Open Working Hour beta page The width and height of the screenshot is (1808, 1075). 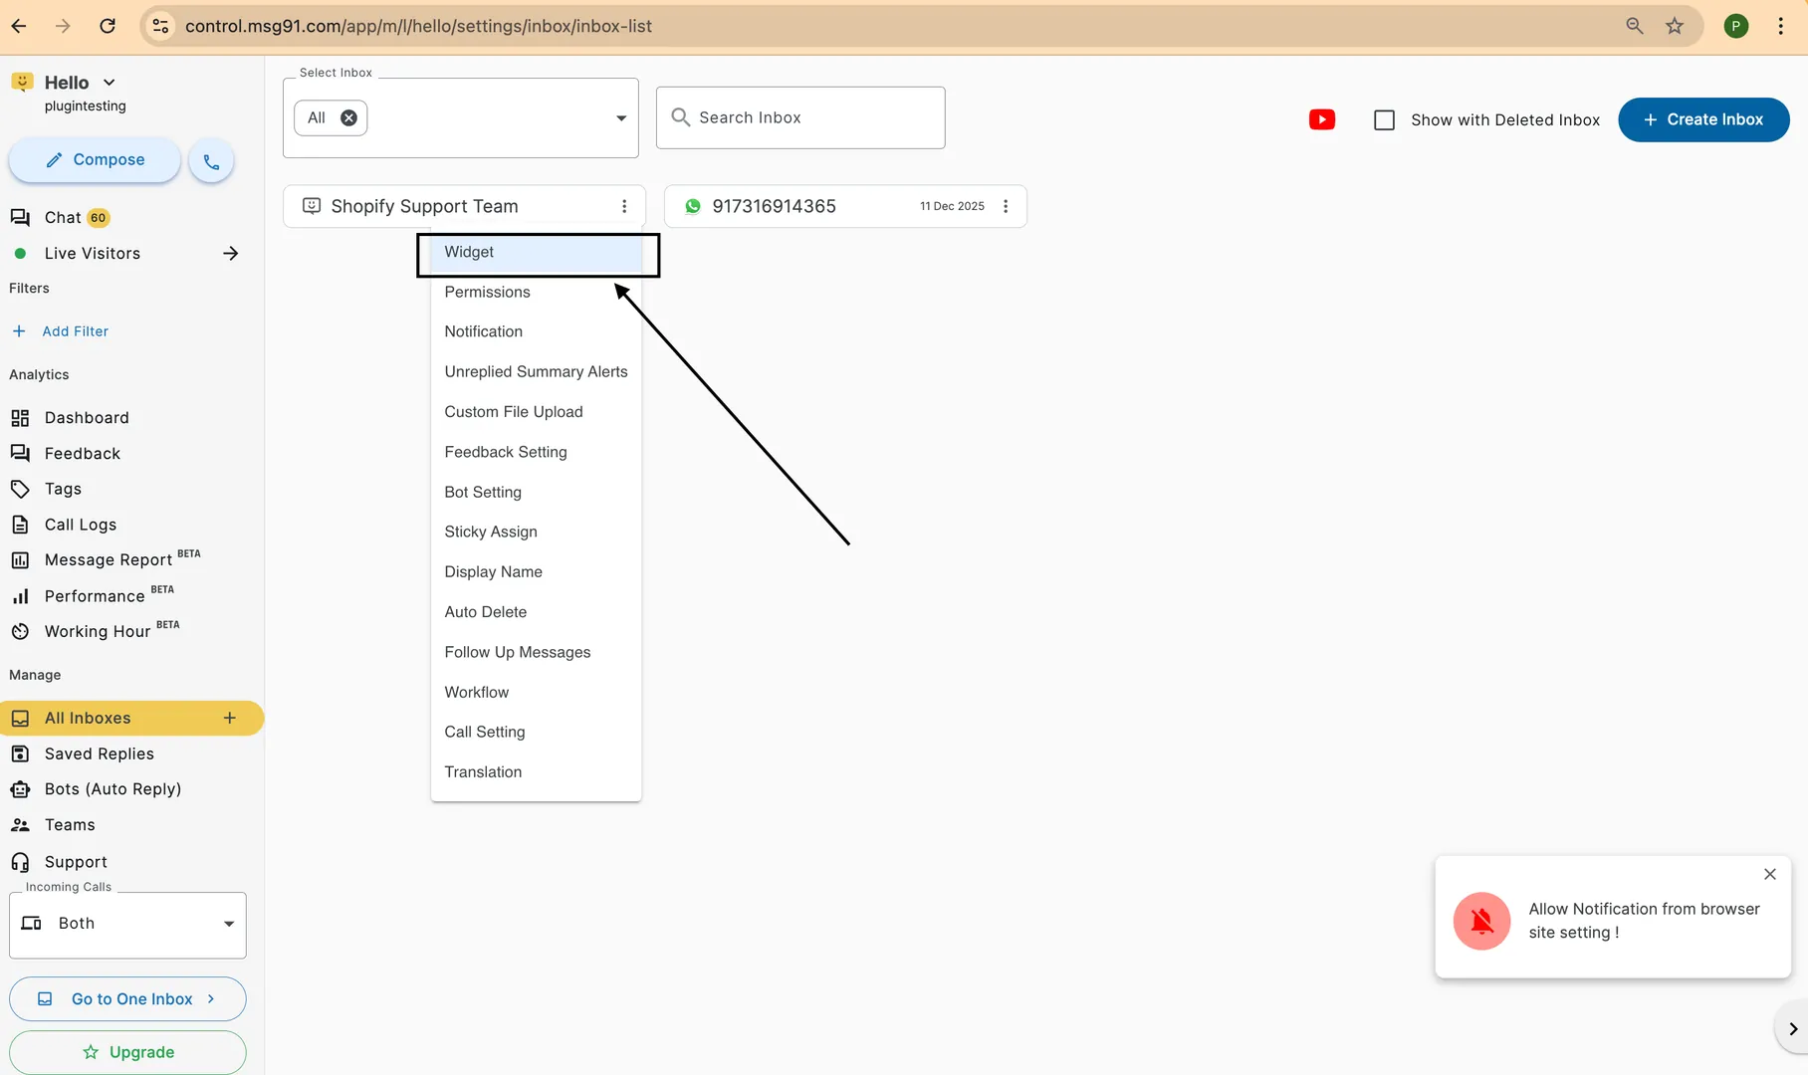click(97, 631)
